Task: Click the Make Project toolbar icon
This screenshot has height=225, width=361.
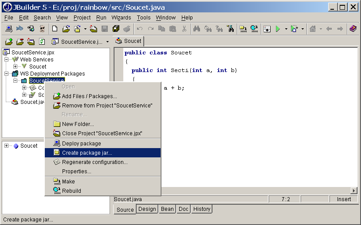Action: click(x=243, y=29)
